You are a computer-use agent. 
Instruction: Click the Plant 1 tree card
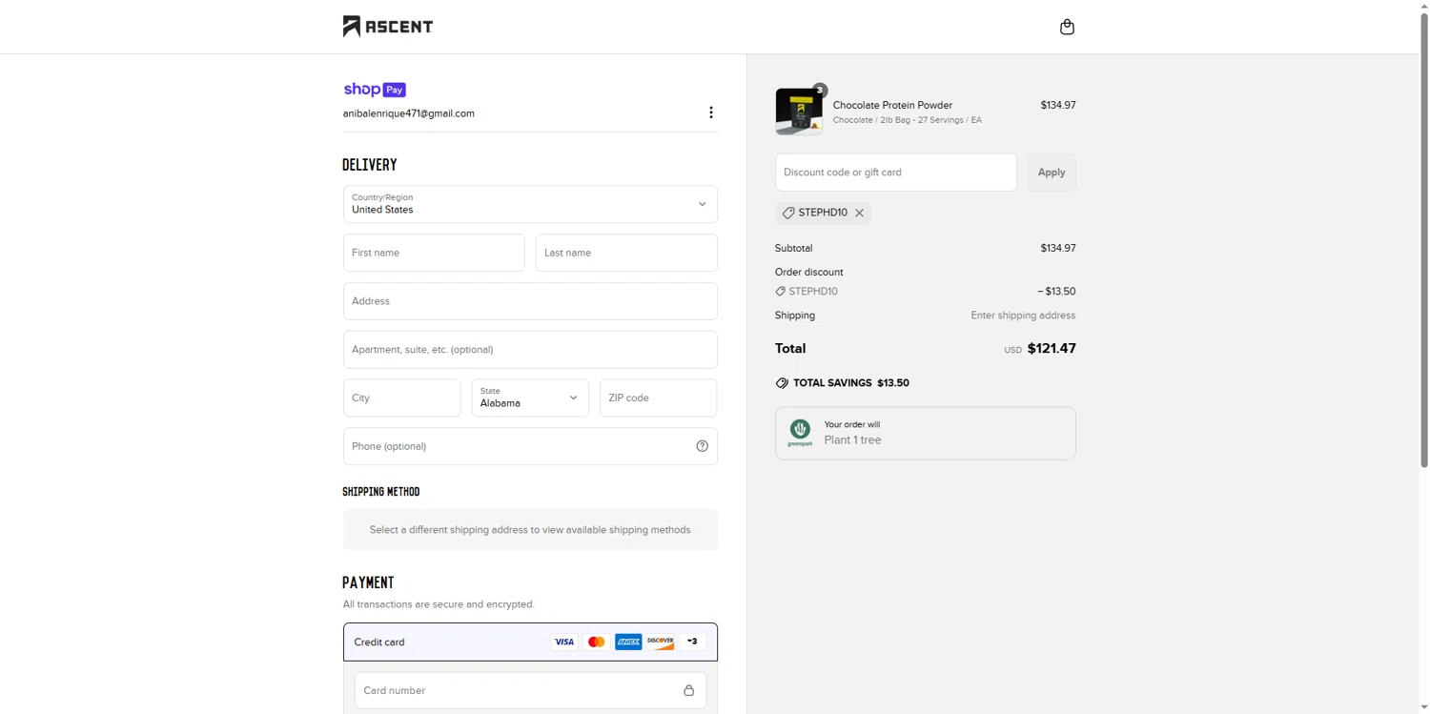pos(926,433)
